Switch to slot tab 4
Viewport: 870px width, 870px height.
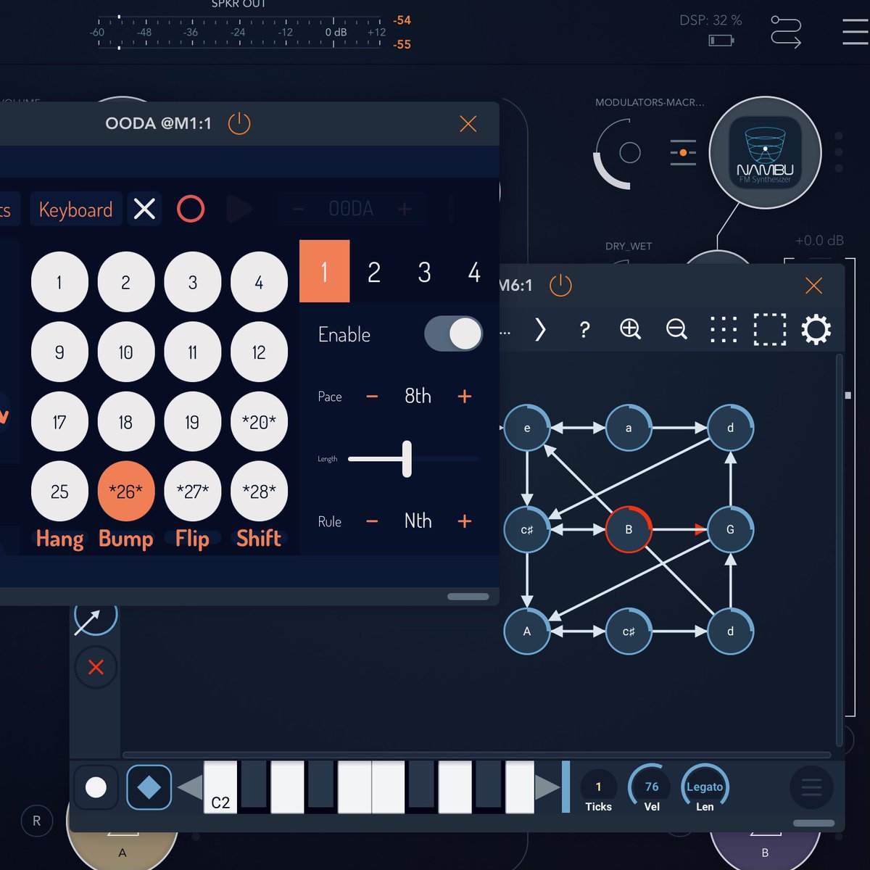(x=474, y=271)
